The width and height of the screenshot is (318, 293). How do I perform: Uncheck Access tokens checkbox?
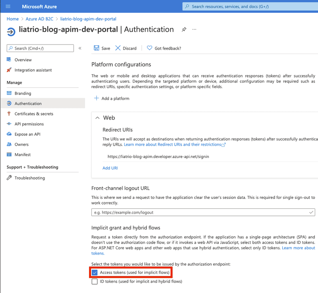tap(95, 272)
